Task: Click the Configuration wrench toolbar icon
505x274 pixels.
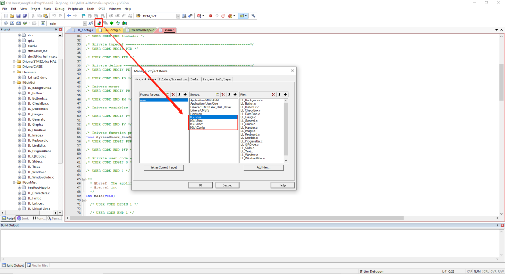Action: tap(253, 15)
